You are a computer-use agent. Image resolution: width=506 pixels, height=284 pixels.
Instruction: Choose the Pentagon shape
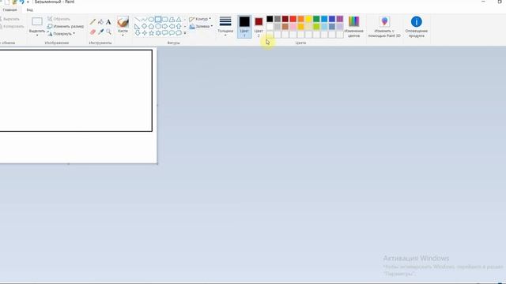click(151, 26)
